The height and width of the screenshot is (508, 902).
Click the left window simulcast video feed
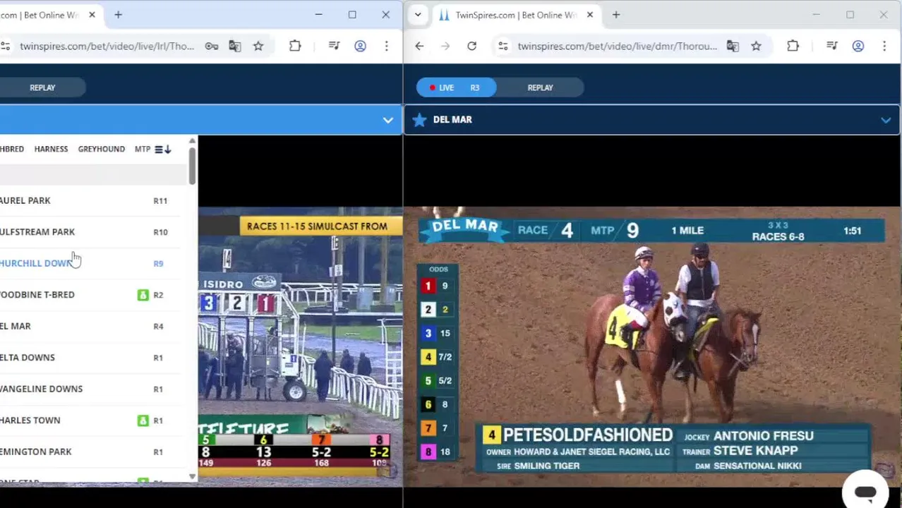[301, 346]
